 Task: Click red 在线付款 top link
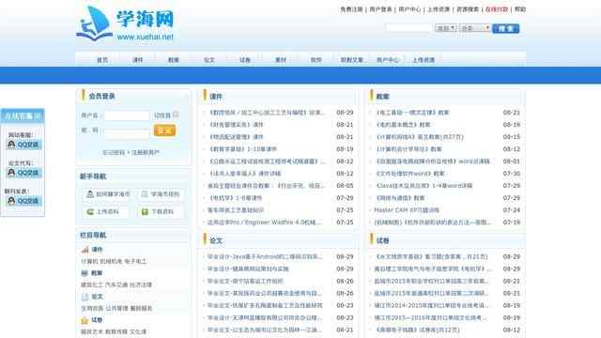(497, 9)
